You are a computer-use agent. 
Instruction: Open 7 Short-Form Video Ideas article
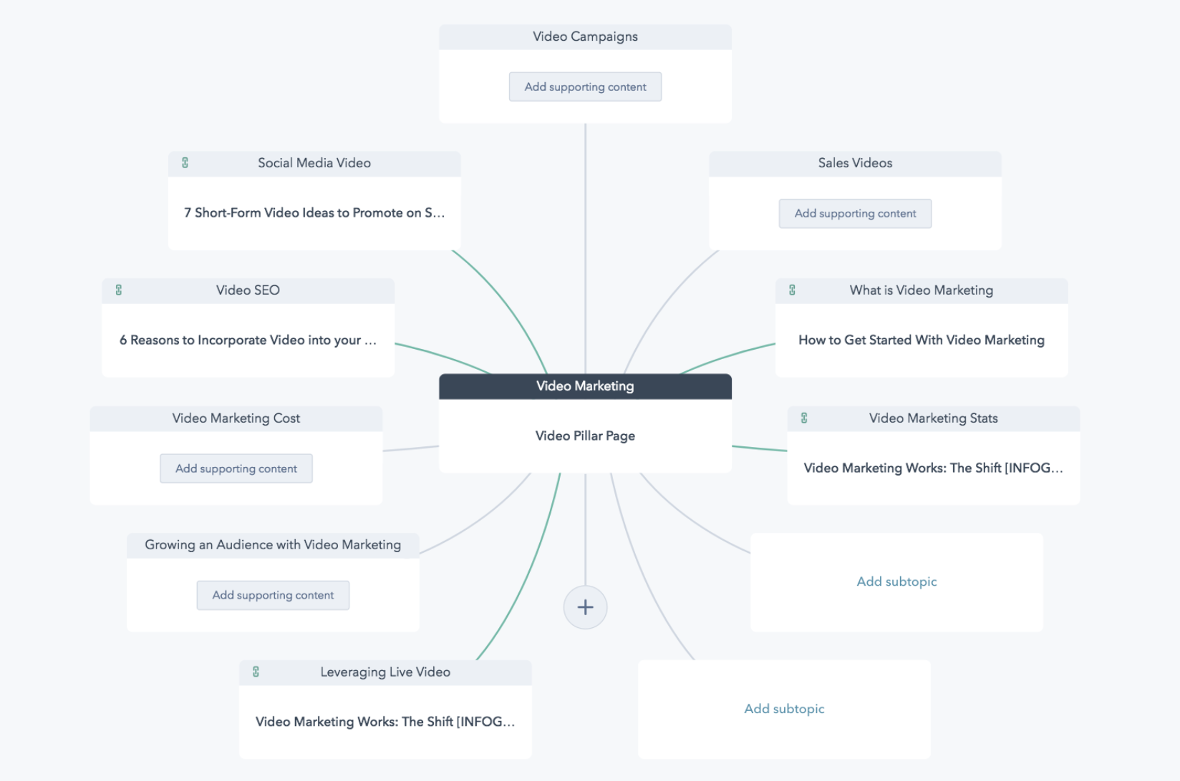click(314, 213)
